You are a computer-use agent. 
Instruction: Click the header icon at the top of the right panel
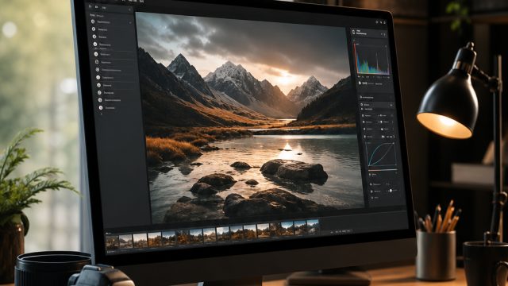coord(353,32)
